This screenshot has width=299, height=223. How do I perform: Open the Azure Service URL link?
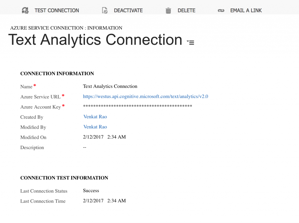click(145, 96)
